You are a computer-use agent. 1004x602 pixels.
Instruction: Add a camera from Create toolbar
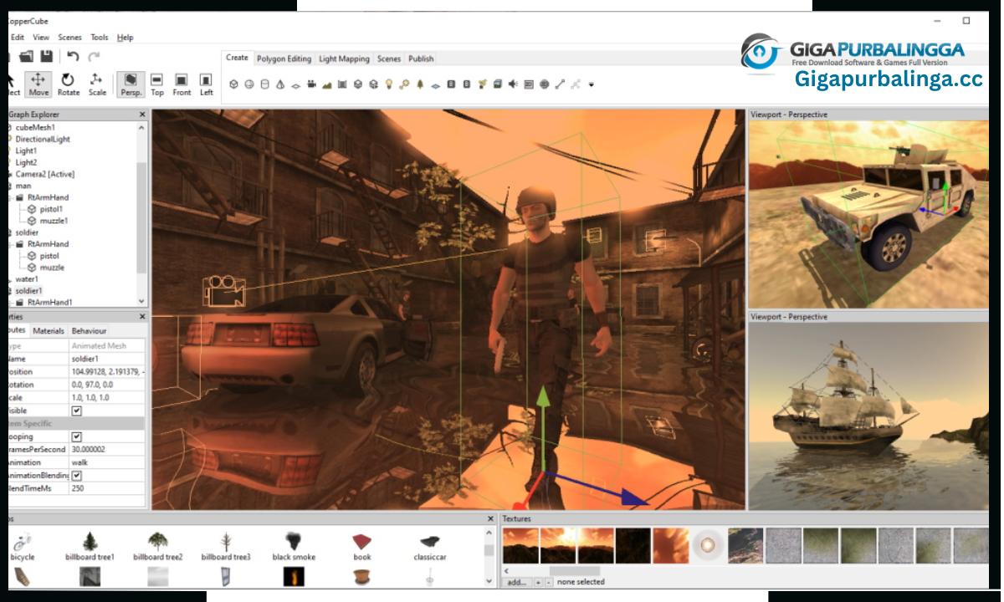coord(310,84)
